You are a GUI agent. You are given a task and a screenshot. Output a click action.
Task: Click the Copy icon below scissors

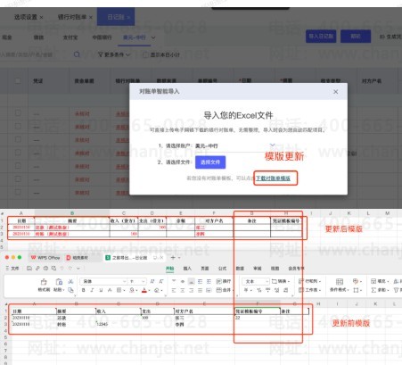pyautogui.click(x=70, y=290)
